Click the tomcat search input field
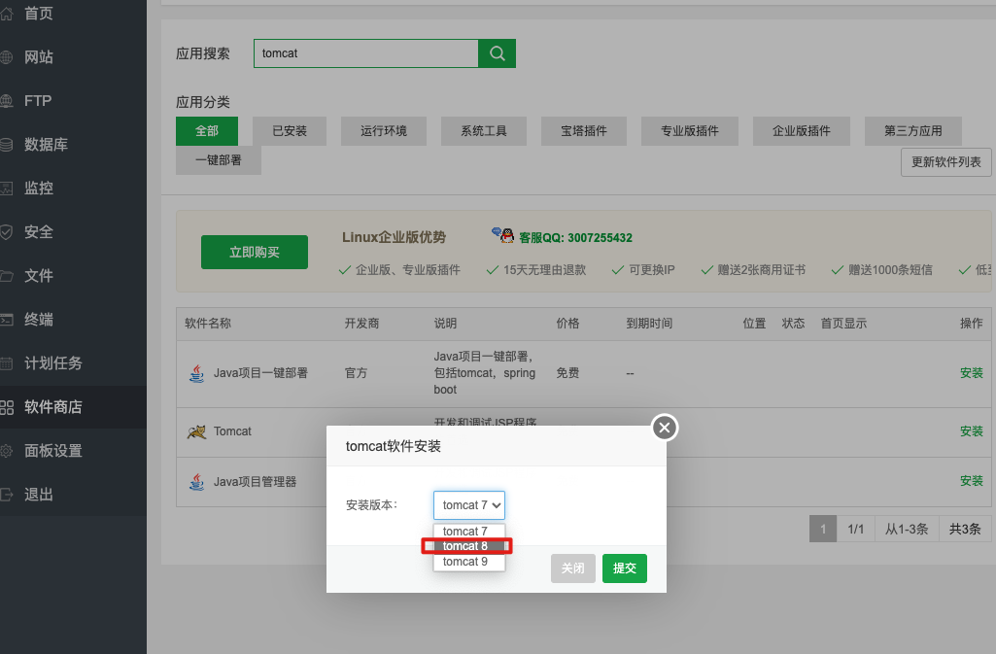The image size is (996, 654). tap(364, 52)
